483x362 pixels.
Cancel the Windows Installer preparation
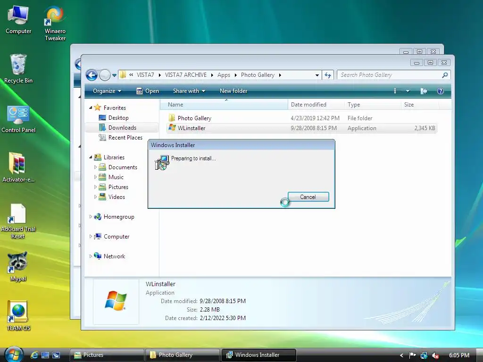(308, 197)
